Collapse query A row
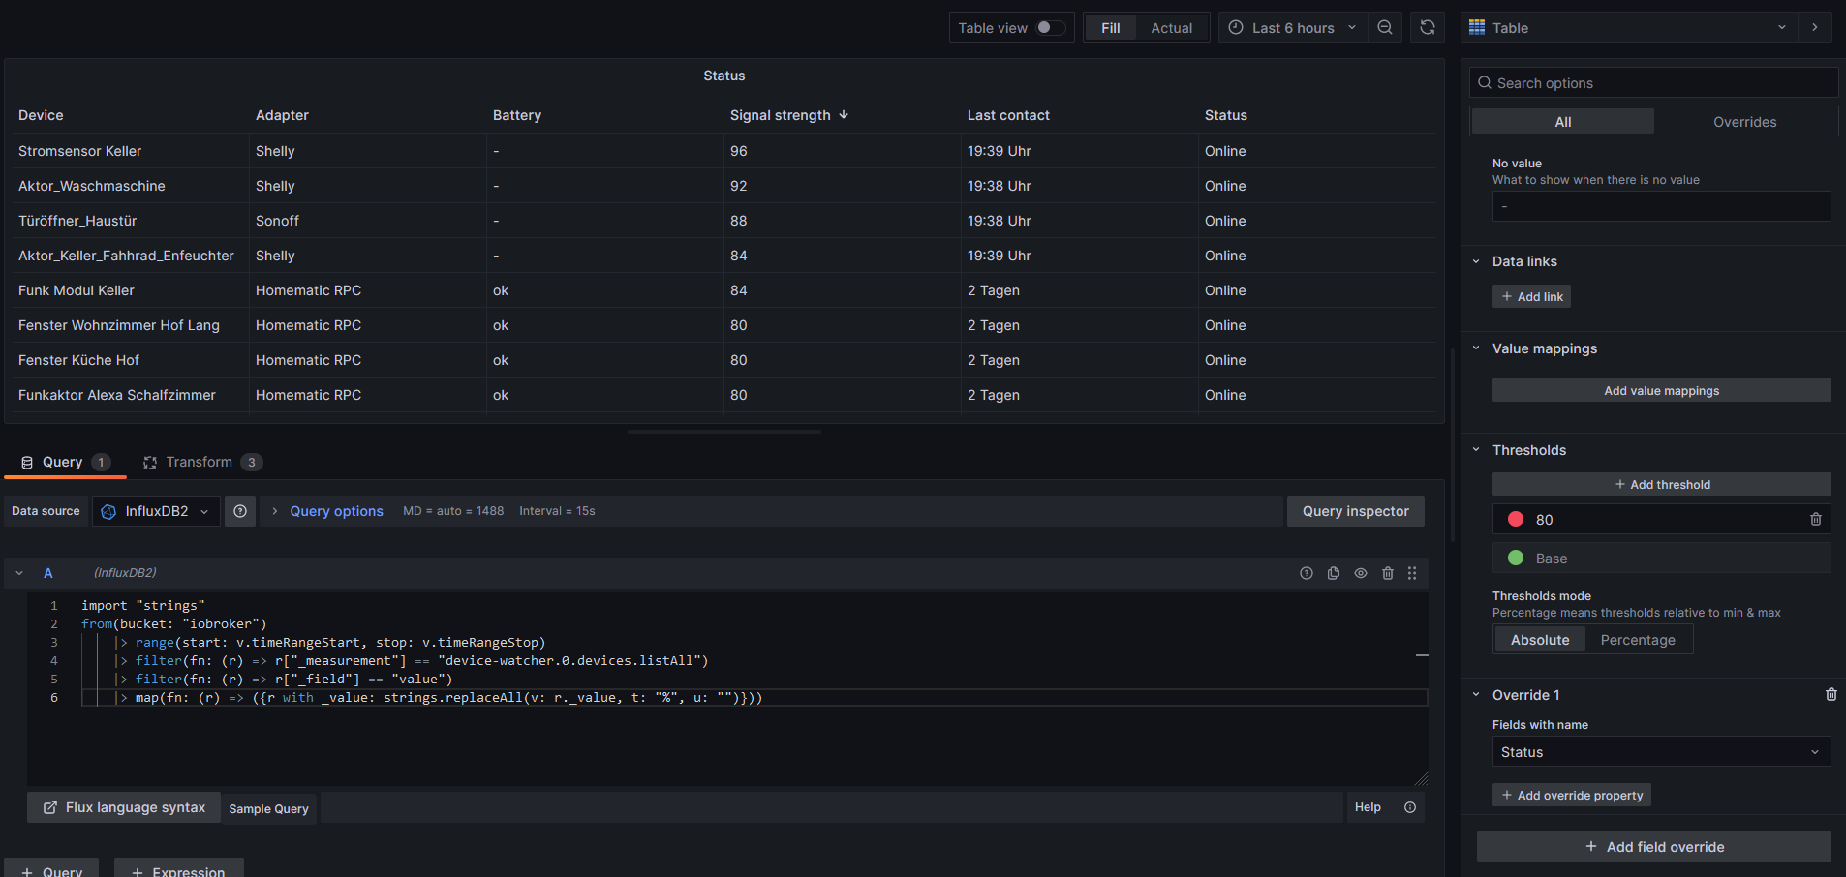The height and width of the screenshot is (877, 1846). (x=19, y=573)
